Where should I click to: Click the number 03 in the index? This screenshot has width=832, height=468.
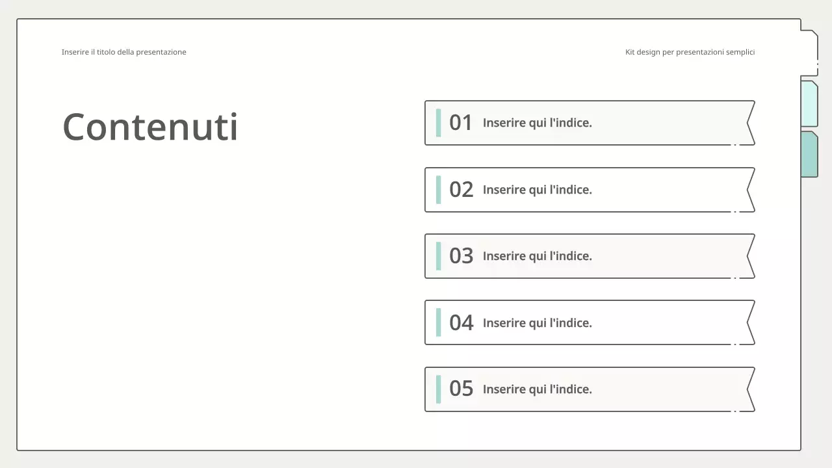[461, 256]
